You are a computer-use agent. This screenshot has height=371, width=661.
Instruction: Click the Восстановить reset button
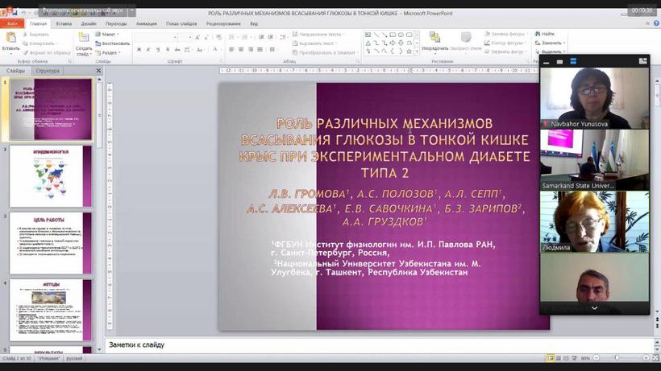click(x=113, y=43)
